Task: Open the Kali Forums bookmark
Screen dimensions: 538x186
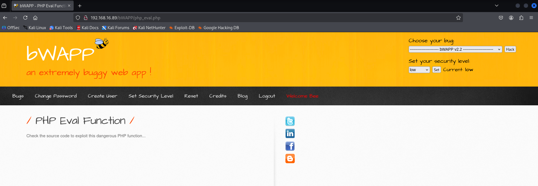Action: click(116, 28)
